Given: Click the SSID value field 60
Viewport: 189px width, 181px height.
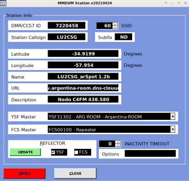Looking at the screenshot, I should point(105,26).
